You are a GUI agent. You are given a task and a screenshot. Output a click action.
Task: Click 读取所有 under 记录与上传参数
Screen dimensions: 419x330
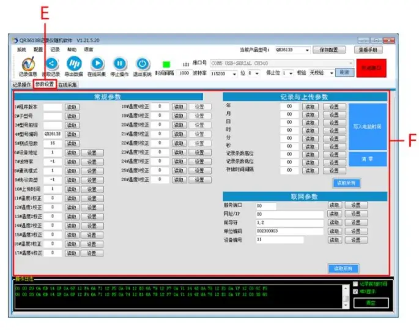(346, 183)
